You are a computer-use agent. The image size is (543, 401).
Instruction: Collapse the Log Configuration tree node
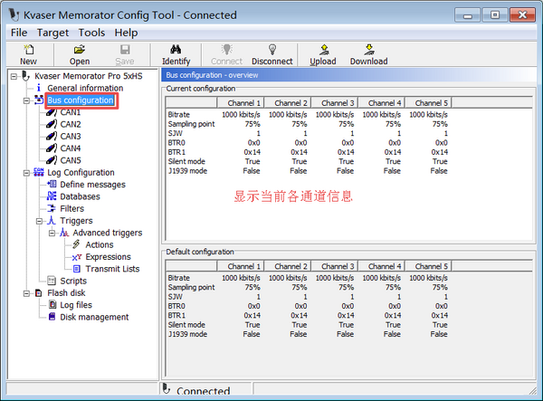(x=26, y=173)
